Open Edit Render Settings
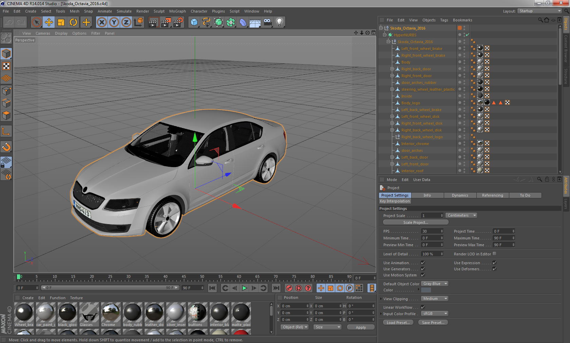 click(178, 22)
